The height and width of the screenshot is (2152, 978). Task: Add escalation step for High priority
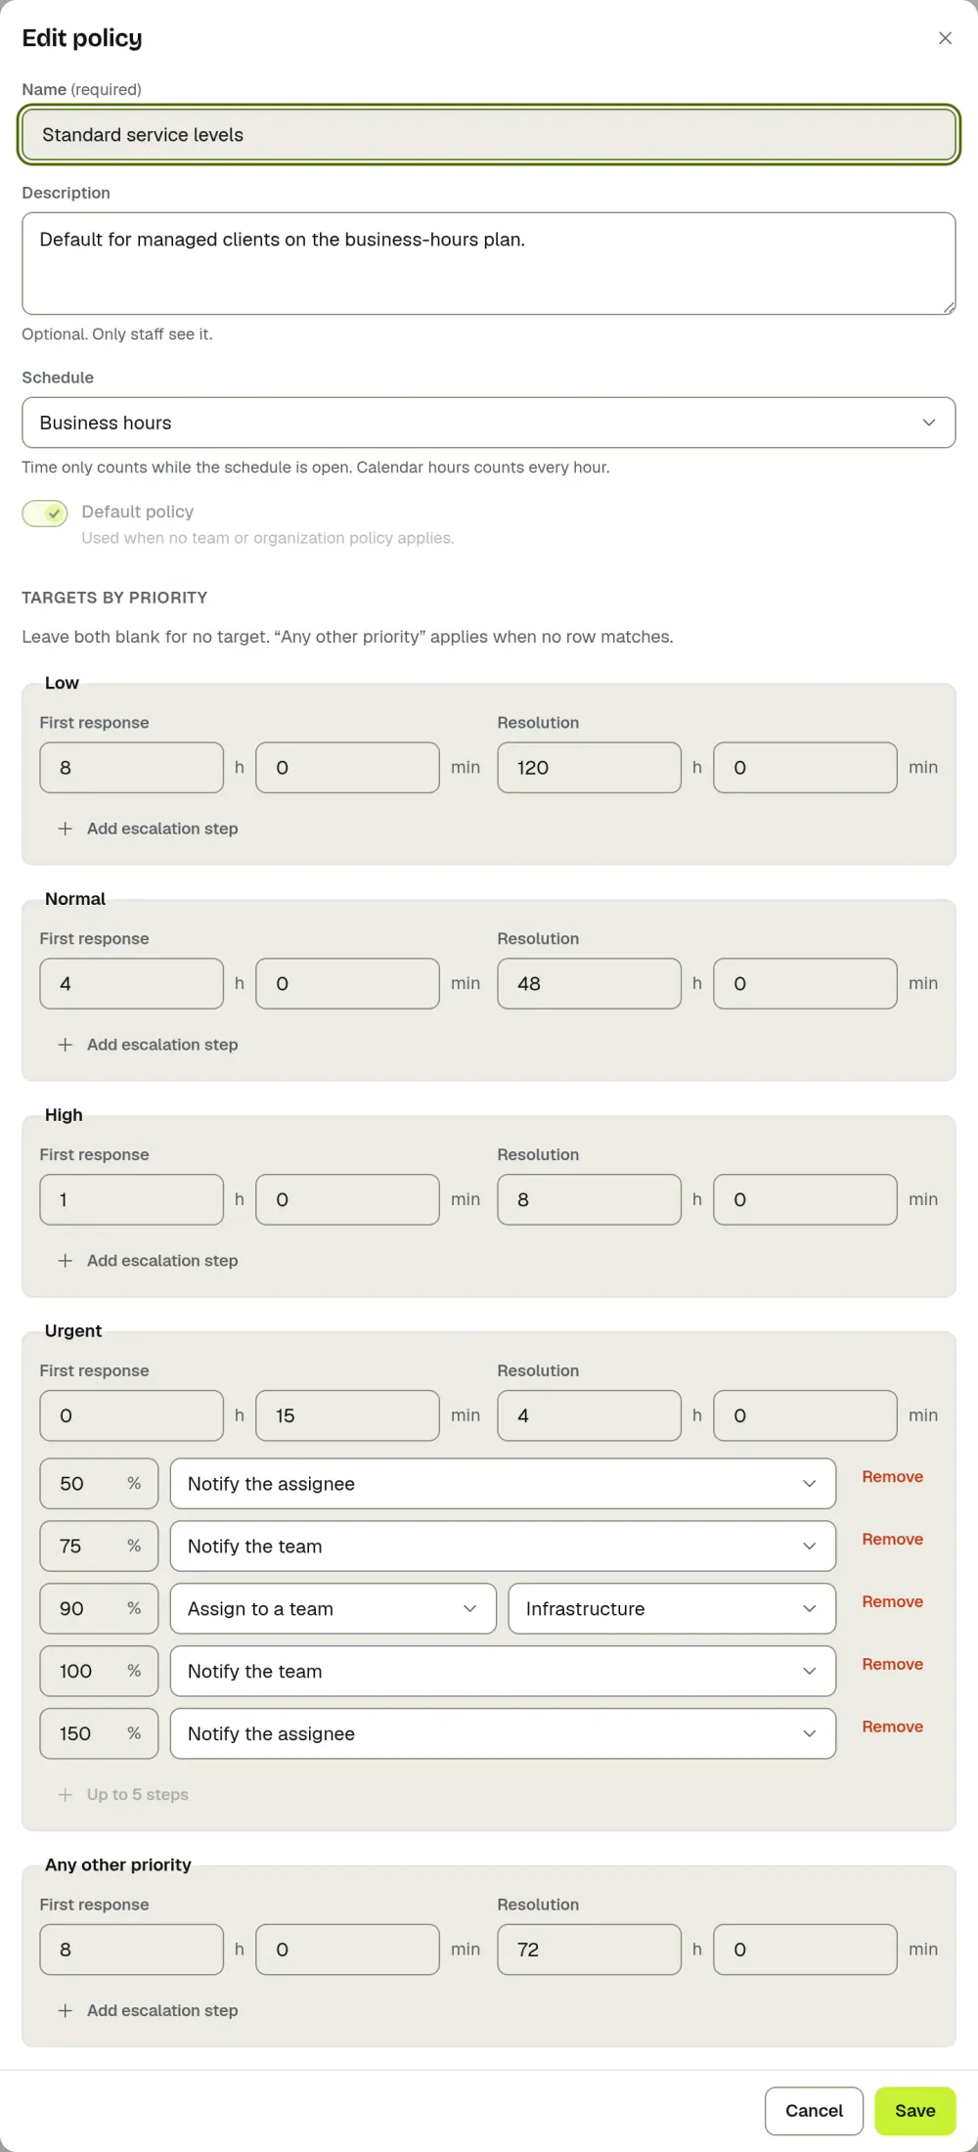[x=148, y=1261]
